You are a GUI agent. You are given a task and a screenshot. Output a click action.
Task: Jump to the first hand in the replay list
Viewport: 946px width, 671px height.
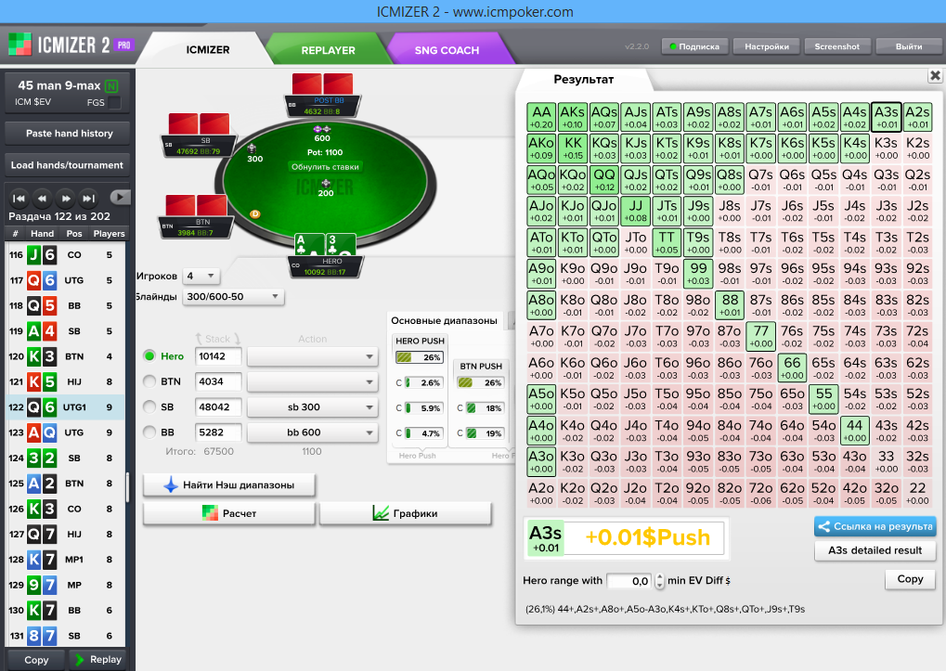click(x=19, y=198)
